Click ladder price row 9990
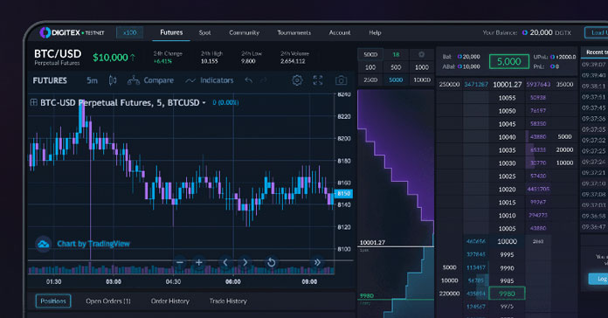608x318 pixels. tap(508, 267)
